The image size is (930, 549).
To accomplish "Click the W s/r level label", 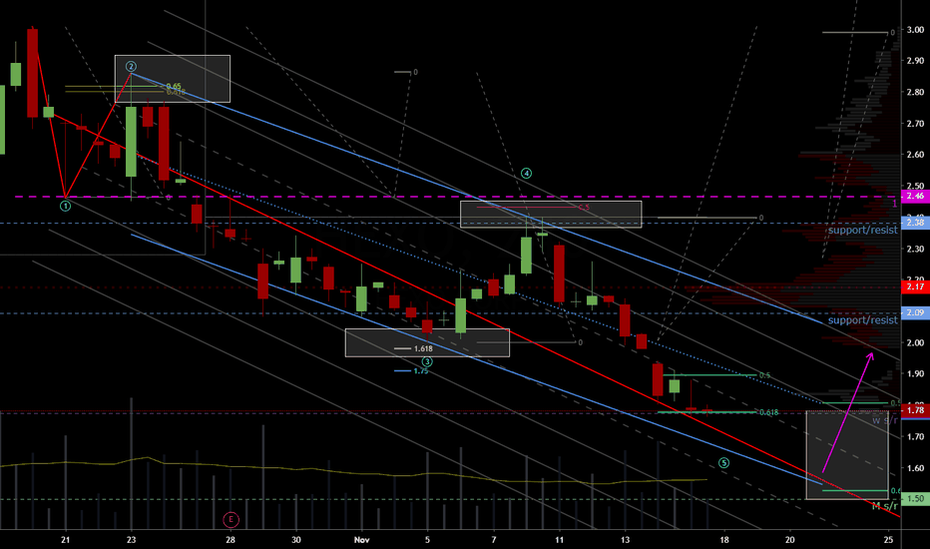I will (884, 420).
